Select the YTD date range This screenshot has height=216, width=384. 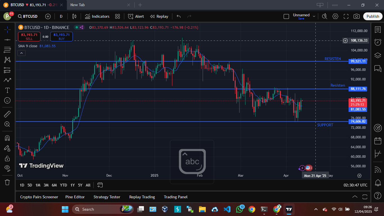point(64,185)
